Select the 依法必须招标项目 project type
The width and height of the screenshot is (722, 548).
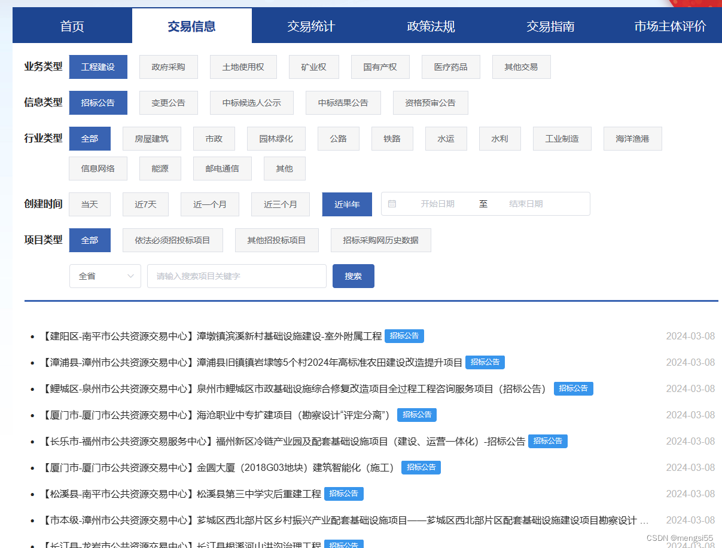(173, 240)
